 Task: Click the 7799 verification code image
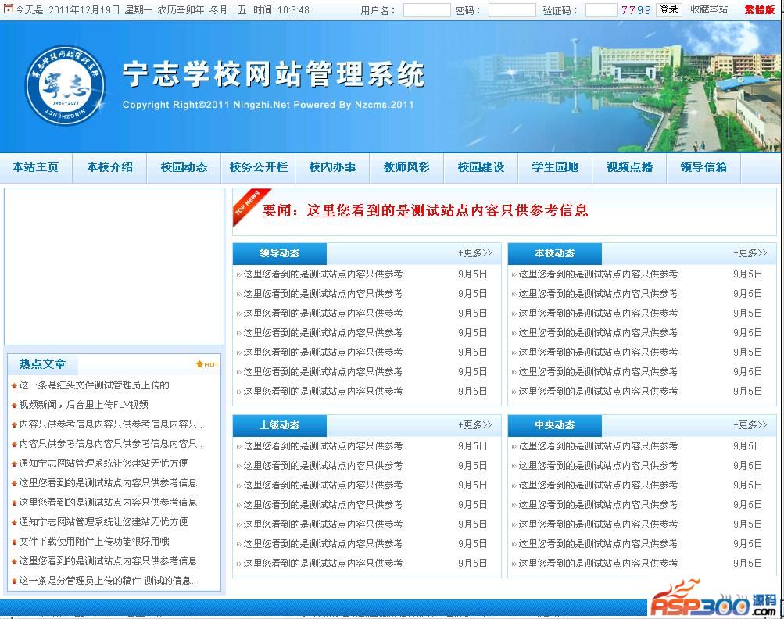636,10
